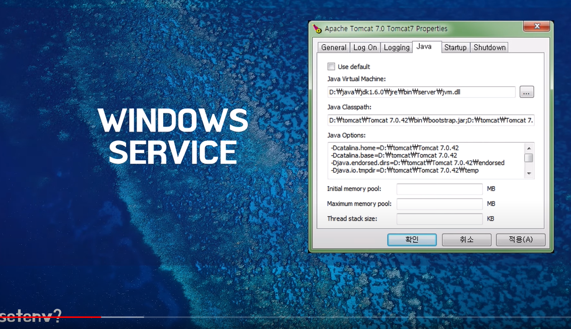The height and width of the screenshot is (329, 571).
Task: Seek the video using the red progress bar
Action: [50, 317]
